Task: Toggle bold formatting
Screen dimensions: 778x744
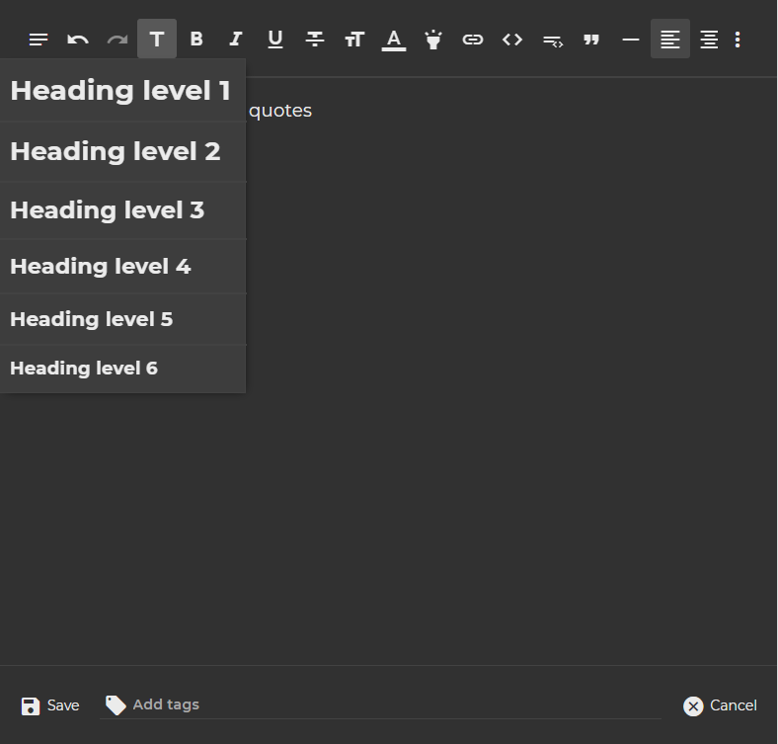Action: click(x=196, y=40)
